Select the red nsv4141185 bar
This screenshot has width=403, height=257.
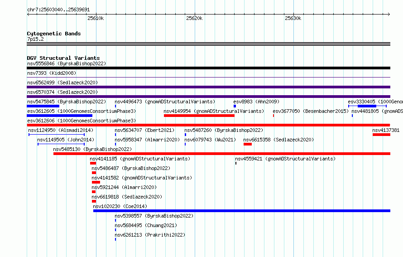(93, 163)
